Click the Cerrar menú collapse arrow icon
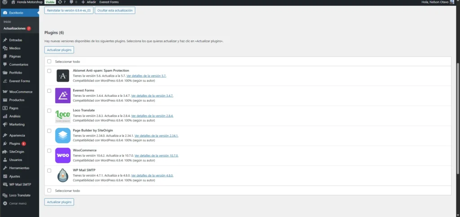 pos(5,203)
